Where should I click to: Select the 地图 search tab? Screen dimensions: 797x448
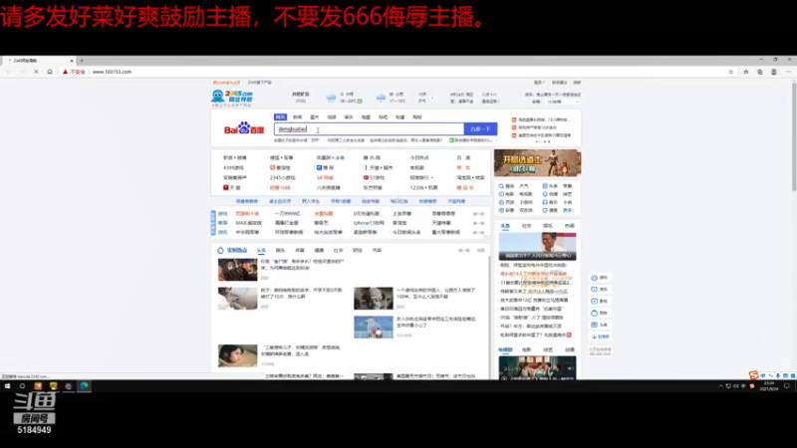[366, 116]
